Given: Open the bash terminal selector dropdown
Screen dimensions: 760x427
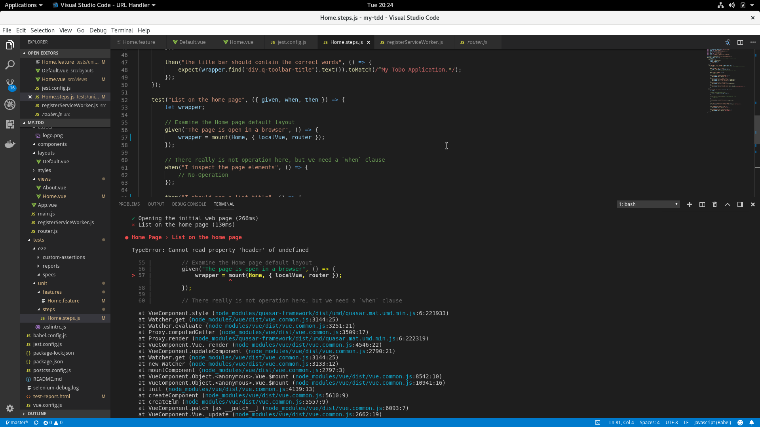Looking at the screenshot, I should pyautogui.click(x=648, y=204).
